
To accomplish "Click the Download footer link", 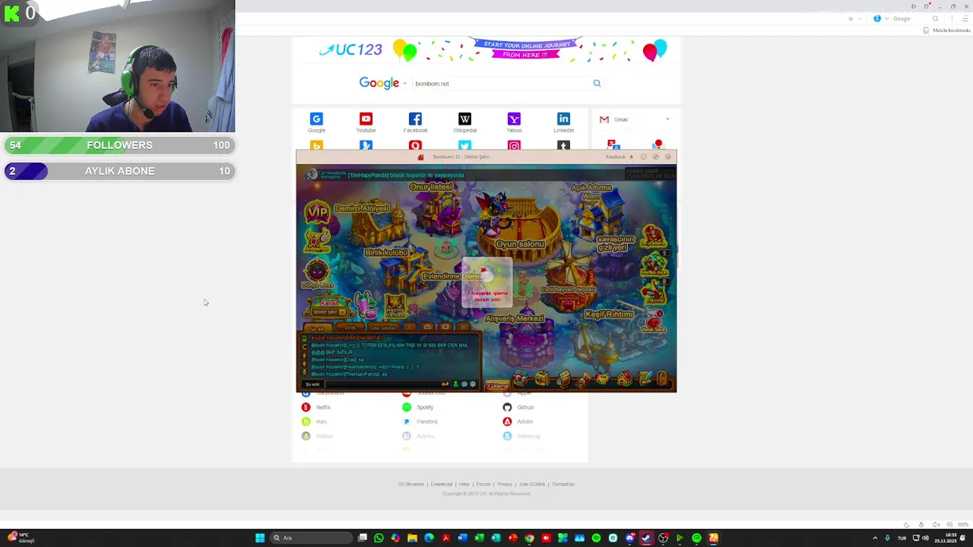I will [441, 484].
